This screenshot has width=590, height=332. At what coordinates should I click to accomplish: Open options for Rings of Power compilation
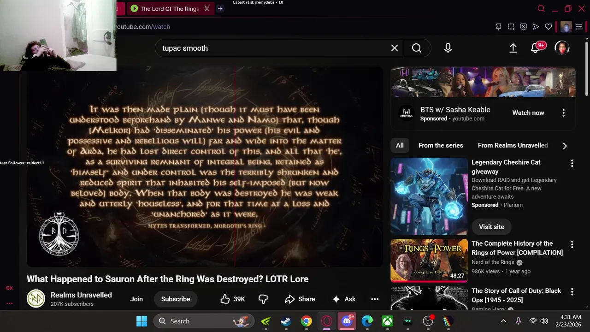(572, 244)
